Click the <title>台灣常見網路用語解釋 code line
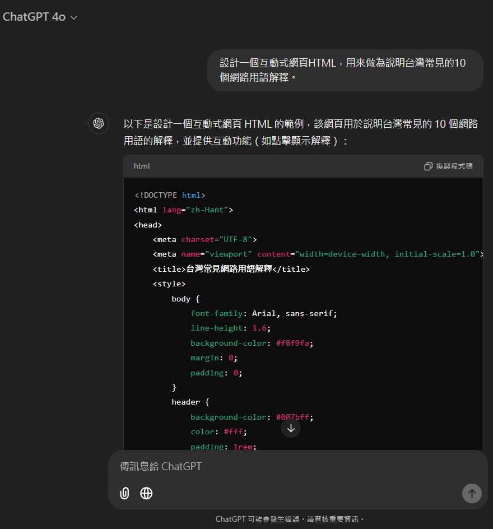This screenshot has height=529, width=493. click(231, 269)
